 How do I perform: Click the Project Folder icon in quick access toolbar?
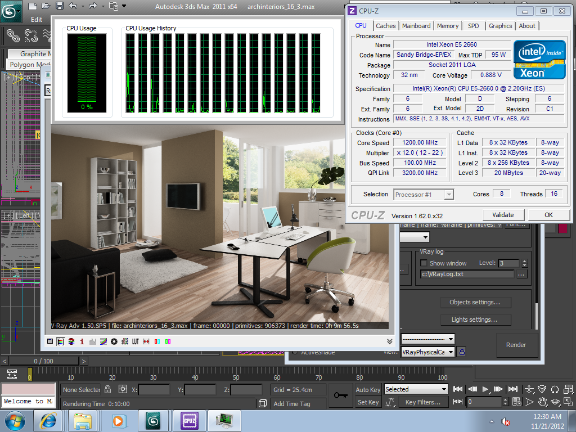pos(114,6)
